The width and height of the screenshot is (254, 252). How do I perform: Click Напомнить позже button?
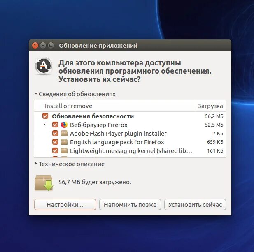tap(130, 205)
